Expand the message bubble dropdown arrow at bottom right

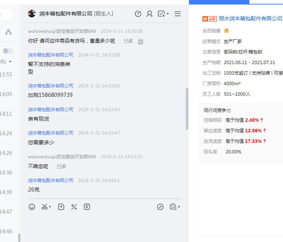pyautogui.click(x=179, y=207)
